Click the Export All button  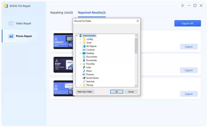click(x=188, y=23)
